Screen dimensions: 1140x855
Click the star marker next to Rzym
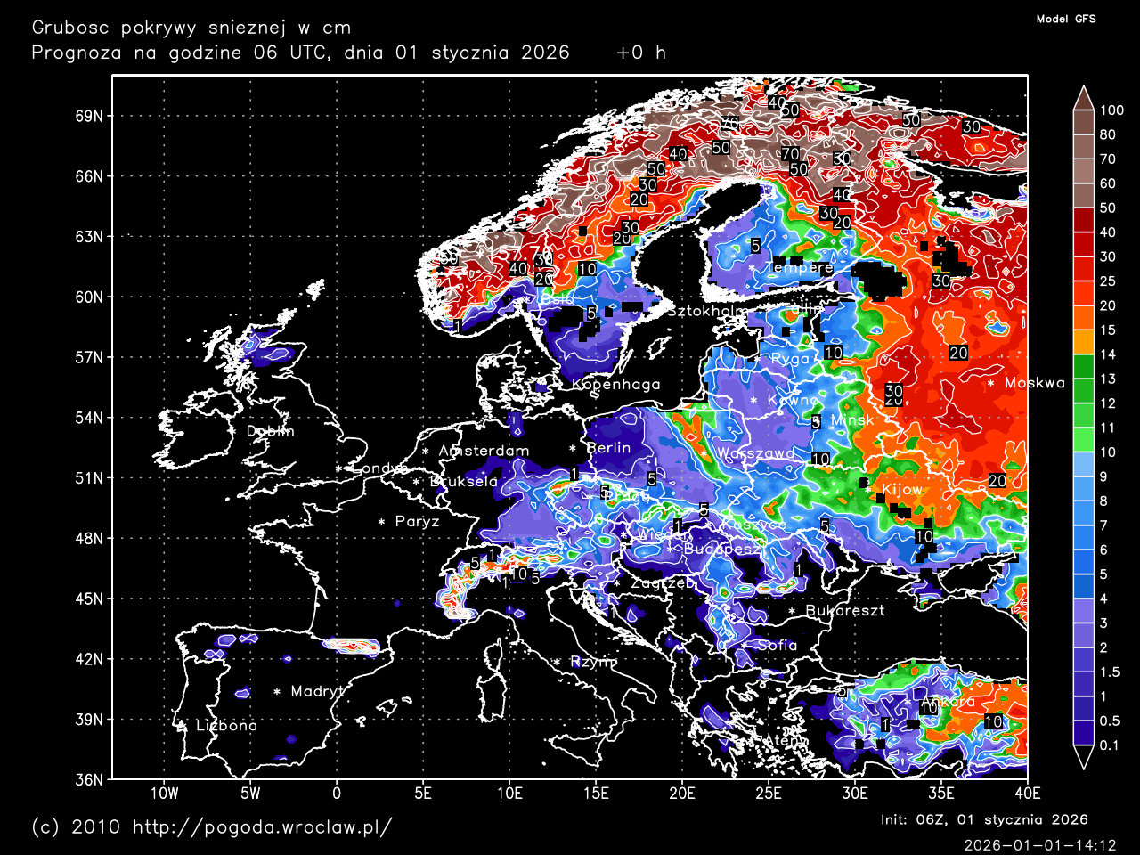coord(558,662)
